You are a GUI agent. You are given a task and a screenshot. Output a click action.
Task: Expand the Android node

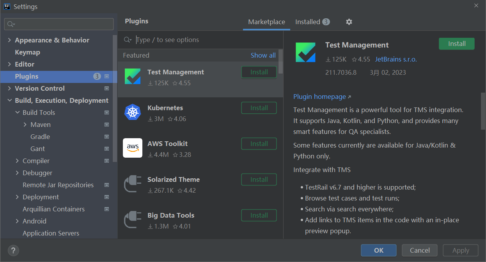click(x=17, y=221)
